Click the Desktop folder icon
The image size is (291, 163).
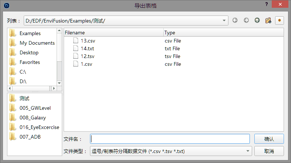[13, 52]
